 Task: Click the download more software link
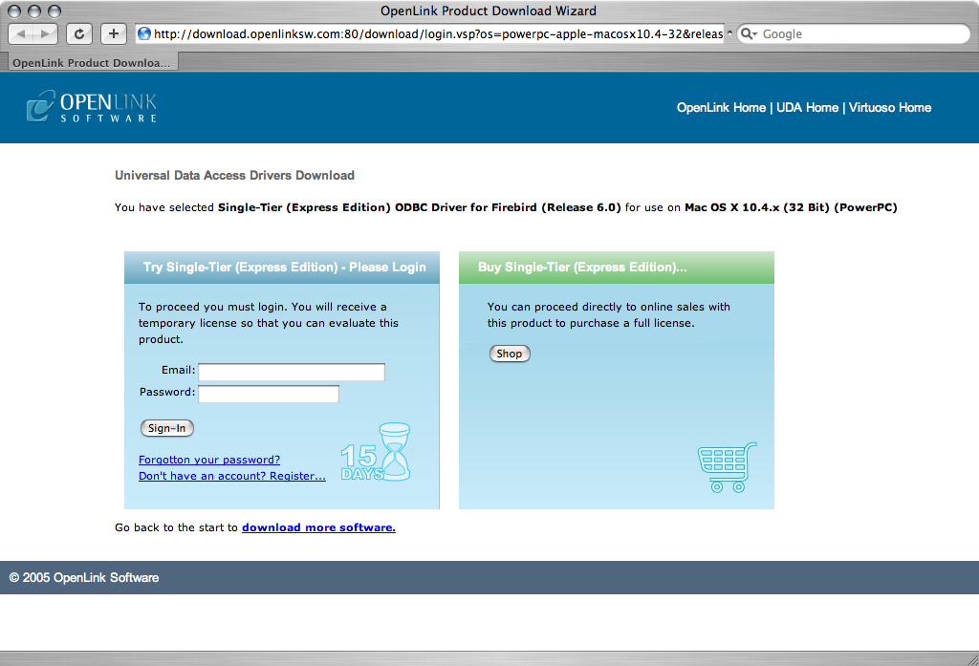coord(318,527)
